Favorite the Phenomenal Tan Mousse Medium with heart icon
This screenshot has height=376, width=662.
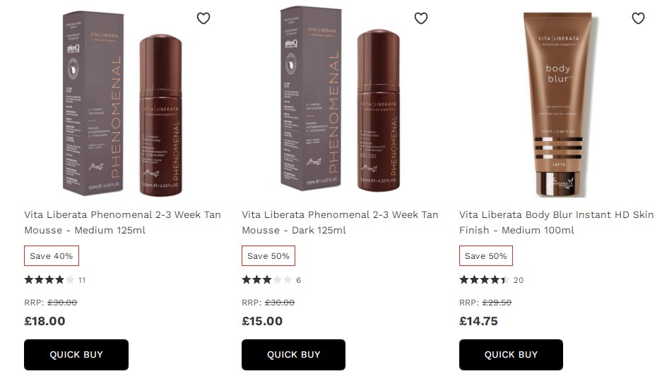coord(203,18)
